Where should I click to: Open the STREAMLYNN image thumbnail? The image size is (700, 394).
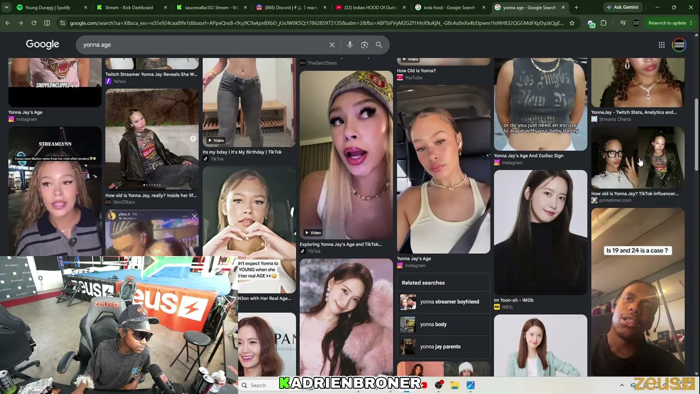pyautogui.click(x=55, y=192)
